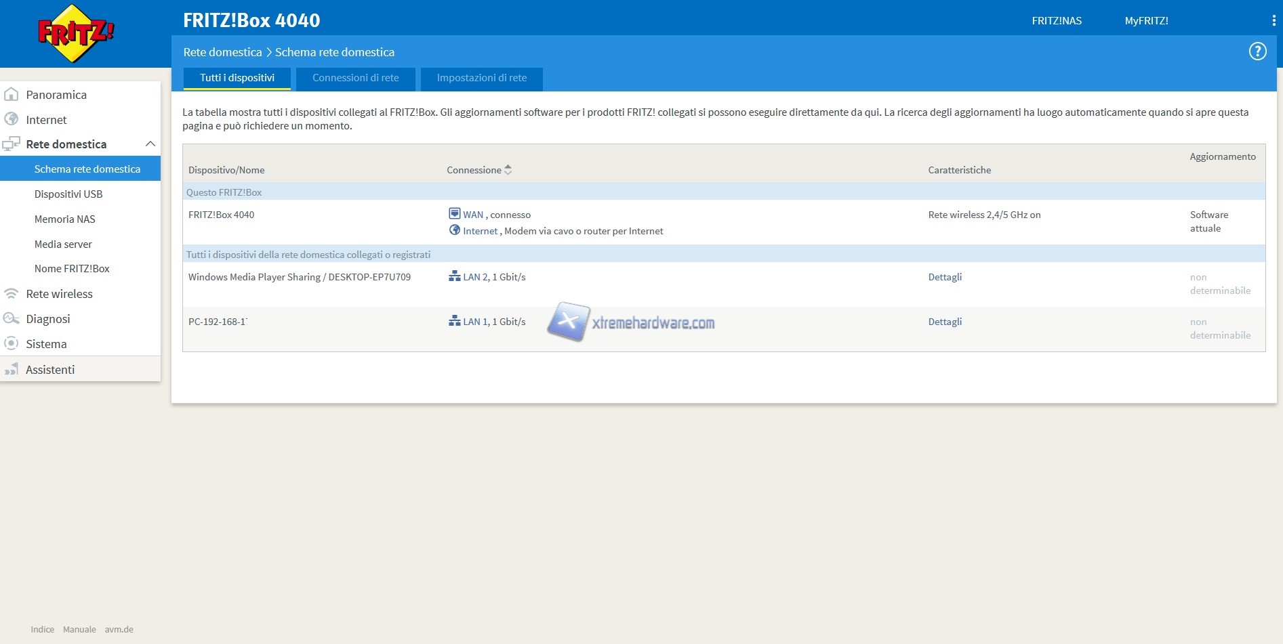Viewport: 1283px width, 644px height.
Task: Click the FRITZ! logo
Action: [x=75, y=33]
